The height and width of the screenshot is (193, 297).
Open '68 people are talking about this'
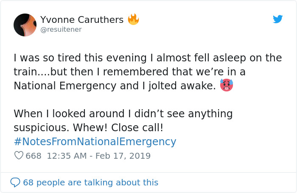tap(90, 182)
